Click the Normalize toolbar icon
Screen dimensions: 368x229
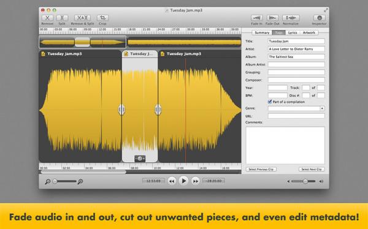tap(291, 18)
